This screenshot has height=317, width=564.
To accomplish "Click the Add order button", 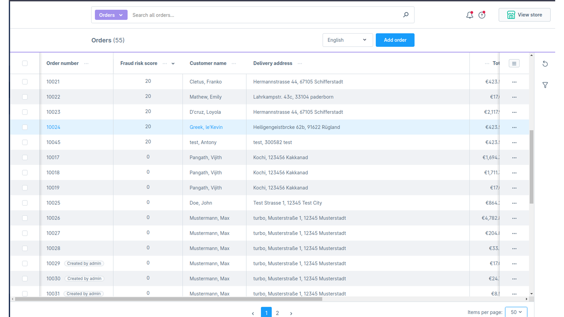I will (395, 40).
